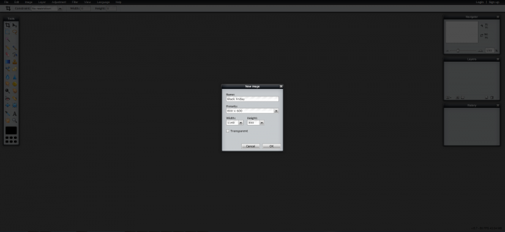
Task: Select the Crop tool in Tools panel
Action: tap(8, 25)
